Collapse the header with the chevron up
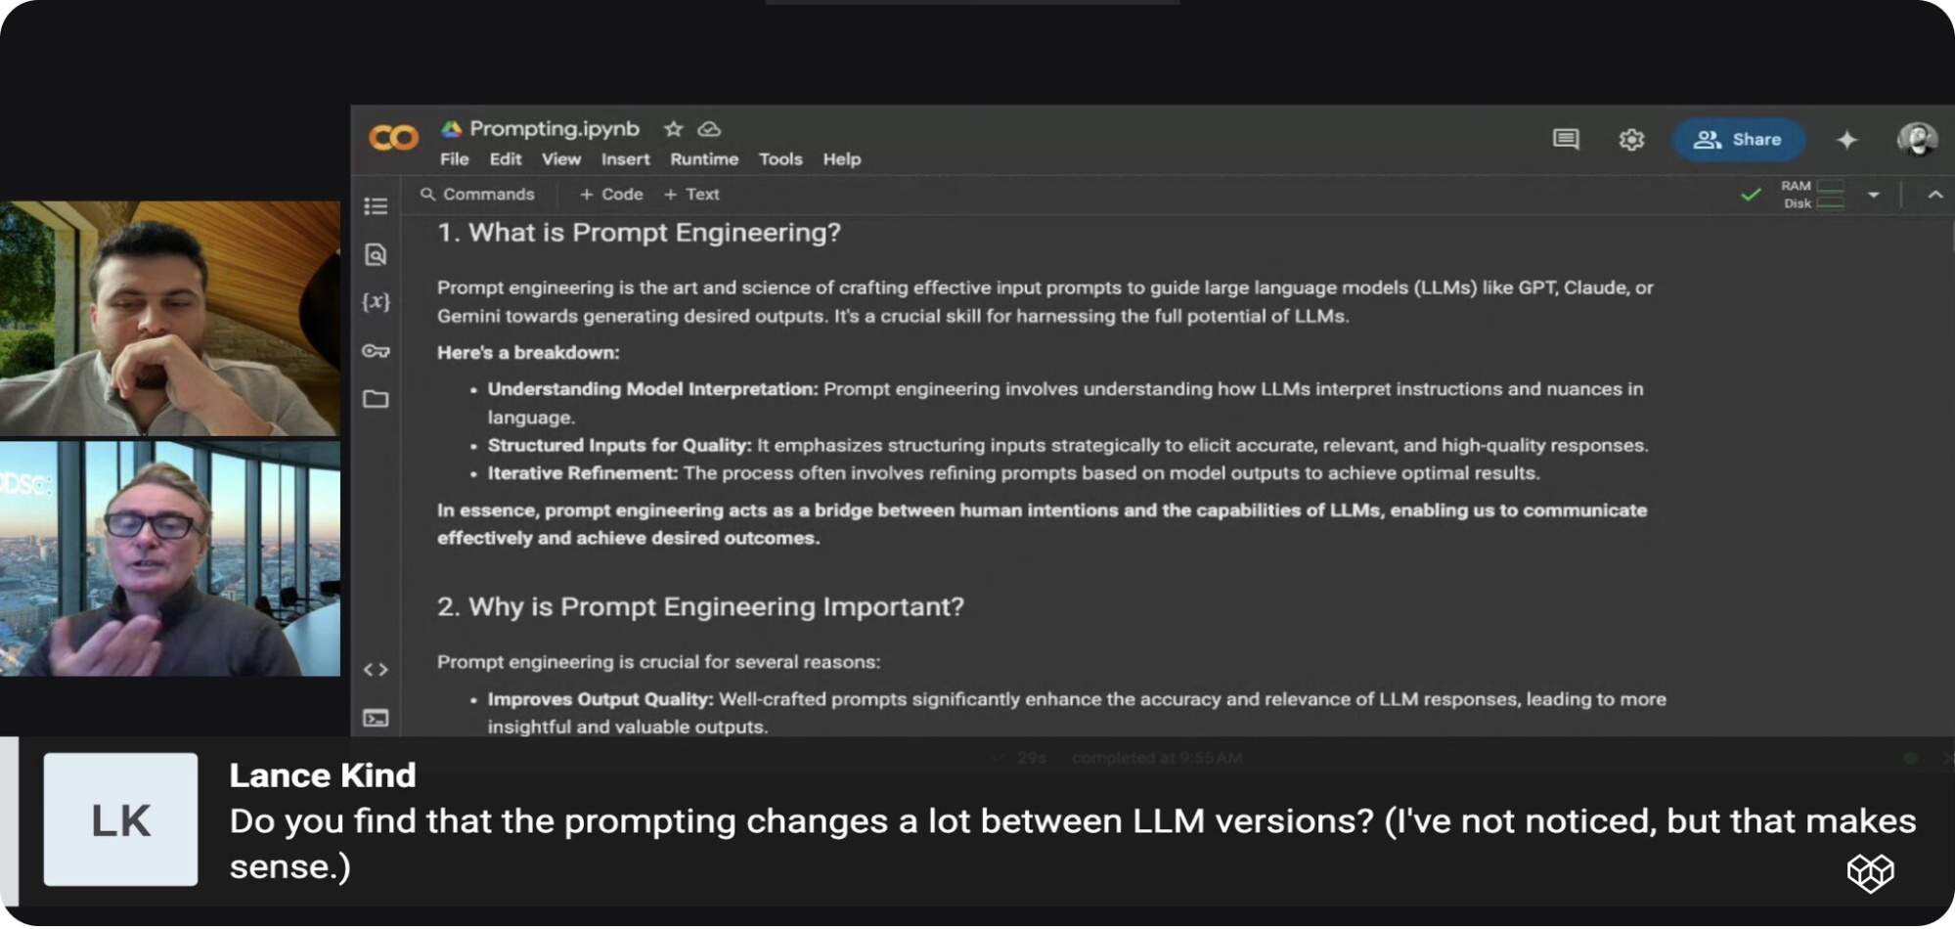The width and height of the screenshot is (1955, 929). [1934, 195]
